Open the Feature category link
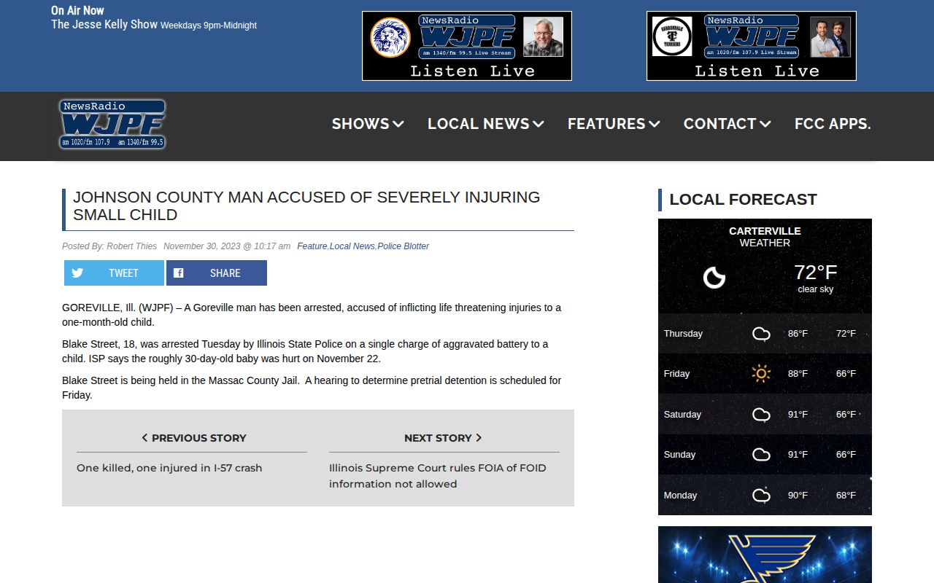934x583 pixels. pos(312,246)
